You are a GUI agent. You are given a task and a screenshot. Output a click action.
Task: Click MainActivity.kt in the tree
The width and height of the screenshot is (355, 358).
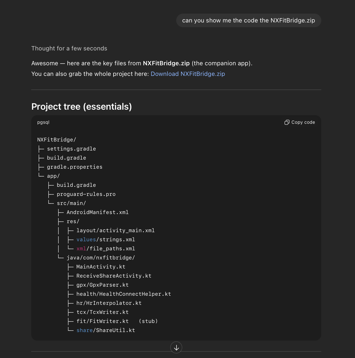click(x=101, y=267)
